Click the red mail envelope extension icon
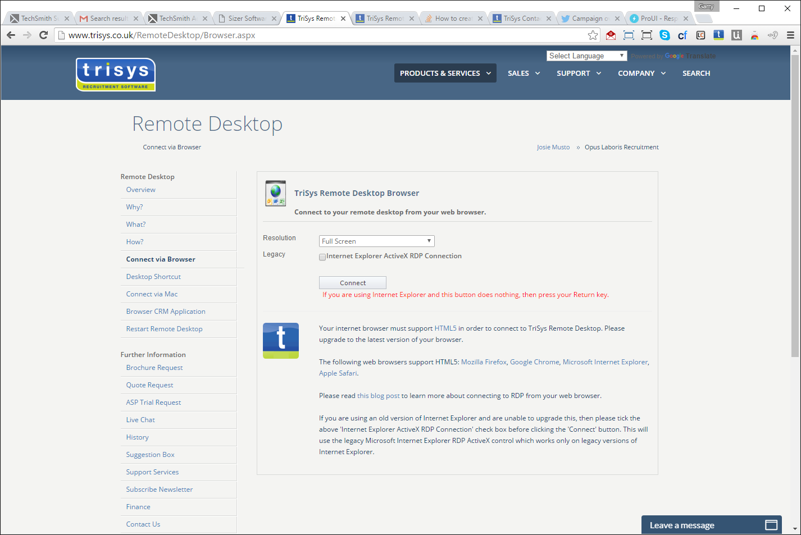801x535 pixels. [611, 35]
